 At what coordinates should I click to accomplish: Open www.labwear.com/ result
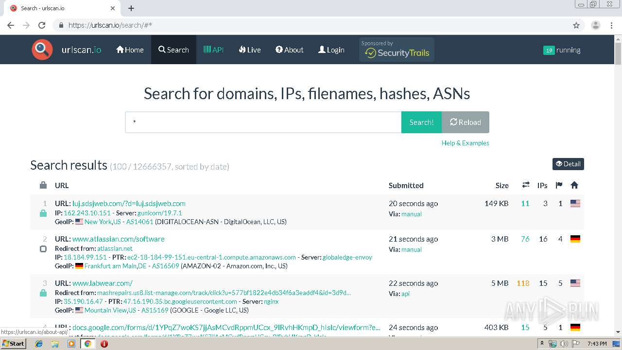[x=103, y=283]
